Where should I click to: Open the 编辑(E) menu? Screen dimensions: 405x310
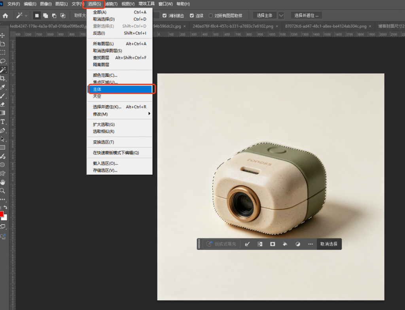click(30, 4)
